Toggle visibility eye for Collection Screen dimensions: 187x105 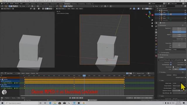pyautogui.click(x=185, y=10)
